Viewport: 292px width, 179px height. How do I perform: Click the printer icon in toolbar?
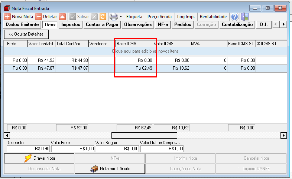[x=114, y=17]
